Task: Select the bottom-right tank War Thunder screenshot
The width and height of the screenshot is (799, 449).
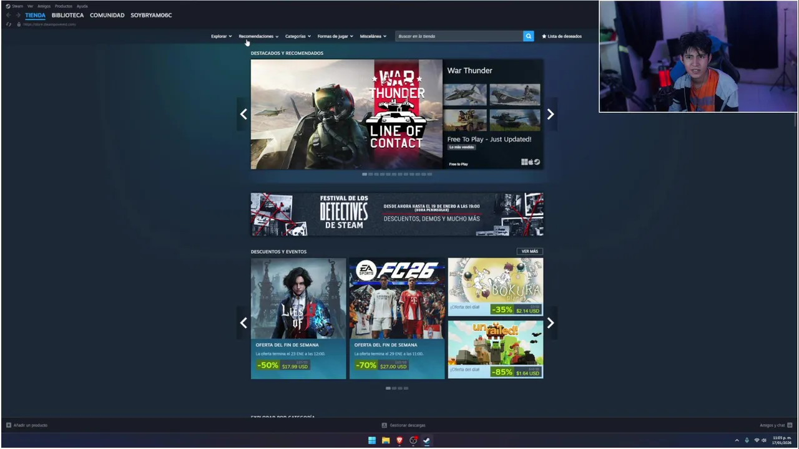Action: point(515,120)
